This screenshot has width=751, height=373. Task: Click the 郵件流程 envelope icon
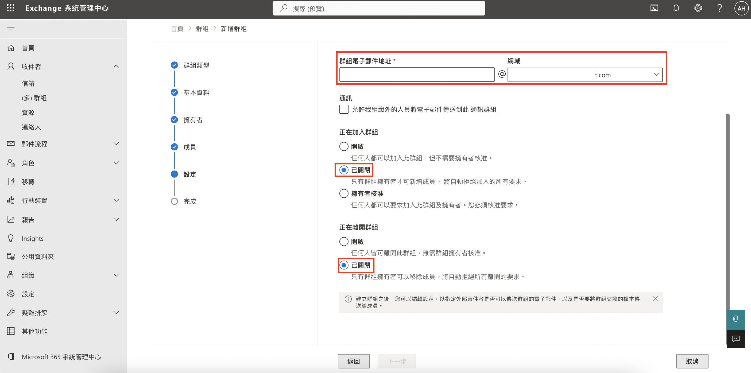(11, 144)
